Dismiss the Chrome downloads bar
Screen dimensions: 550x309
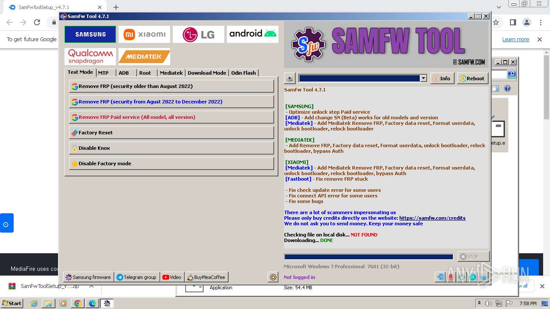pos(542,286)
